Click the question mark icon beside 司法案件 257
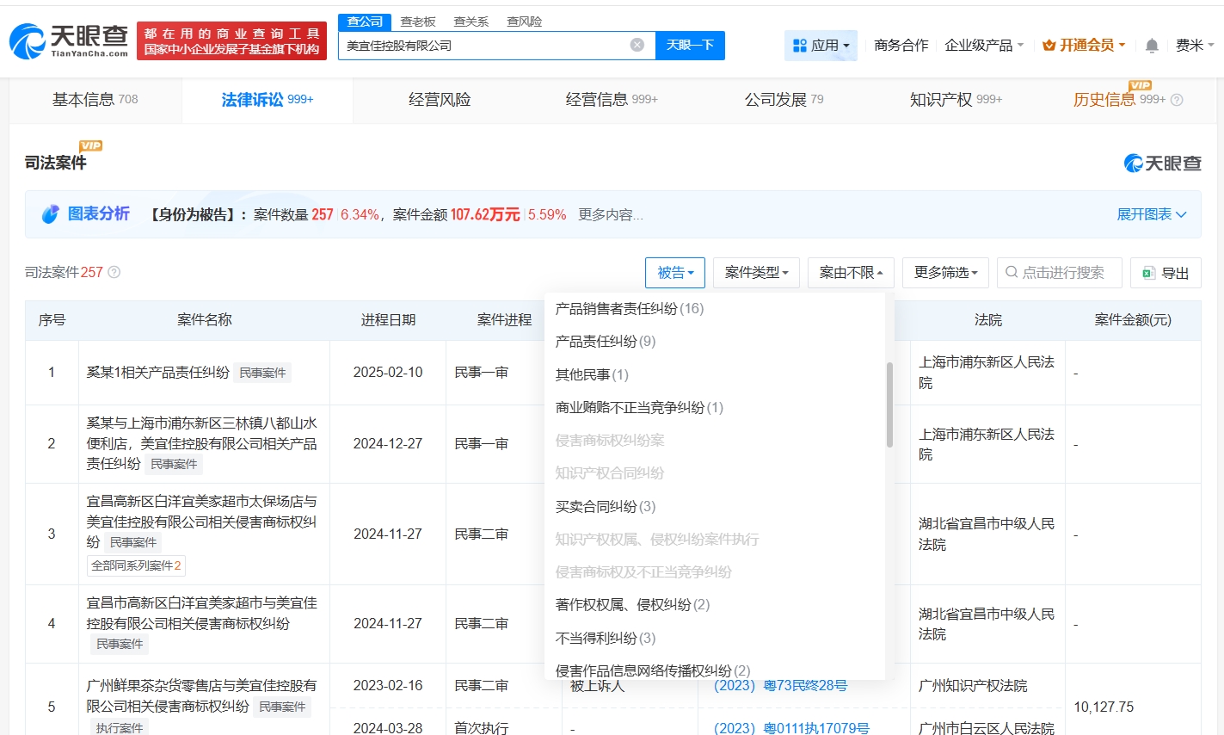The image size is (1224, 735). pyautogui.click(x=114, y=272)
